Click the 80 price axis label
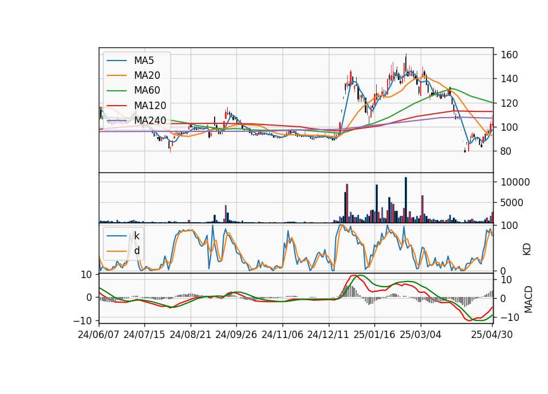The image size is (548, 394). [506, 151]
